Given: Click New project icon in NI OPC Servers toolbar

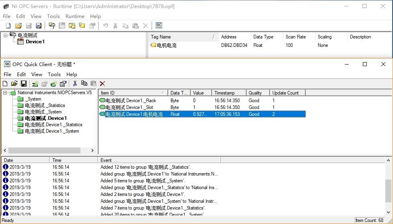Looking at the screenshot, I should click(8, 26).
